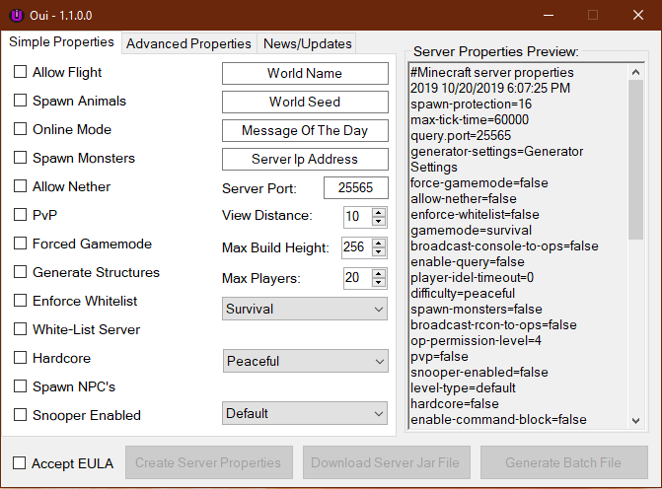The image size is (662, 489).
Task: Open the Survival gamemode dropdown
Action: (x=305, y=309)
